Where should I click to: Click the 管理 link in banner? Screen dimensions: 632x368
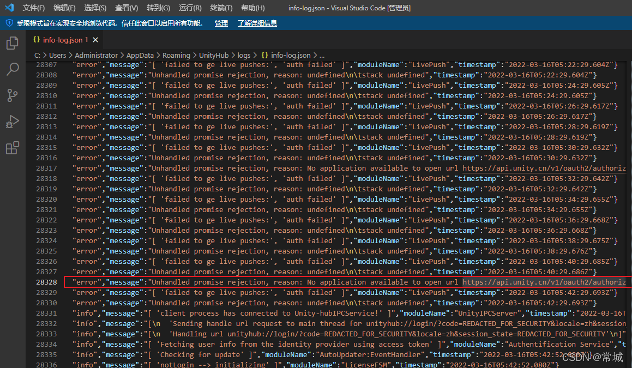click(x=221, y=23)
